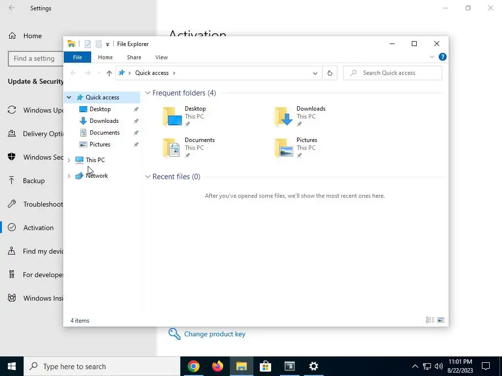Expand the This PC tree node
The width and height of the screenshot is (502, 376).
pyautogui.click(x=69, y=160)
